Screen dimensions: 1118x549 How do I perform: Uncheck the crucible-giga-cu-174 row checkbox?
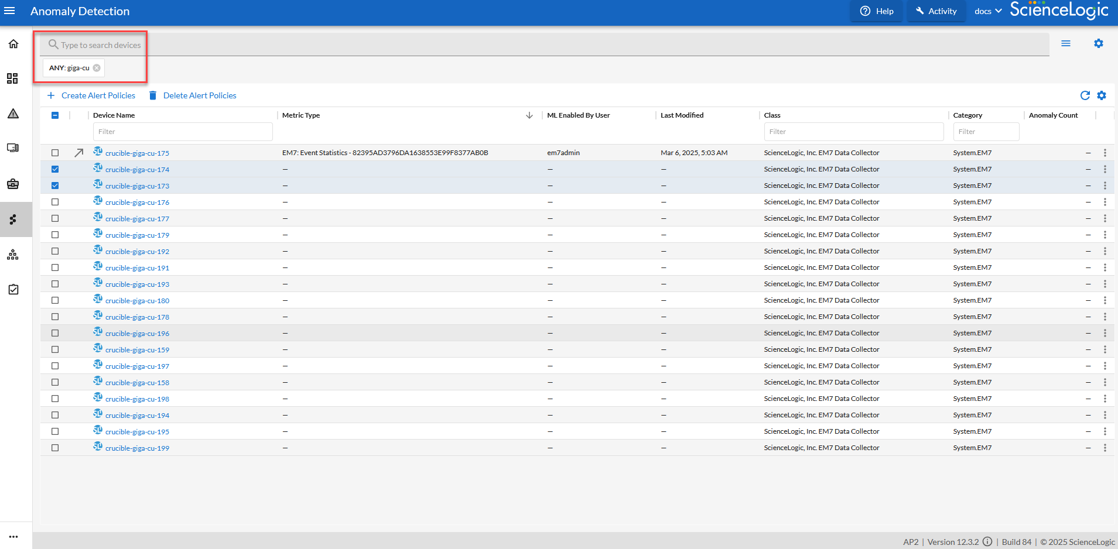[x=55, y=169]
